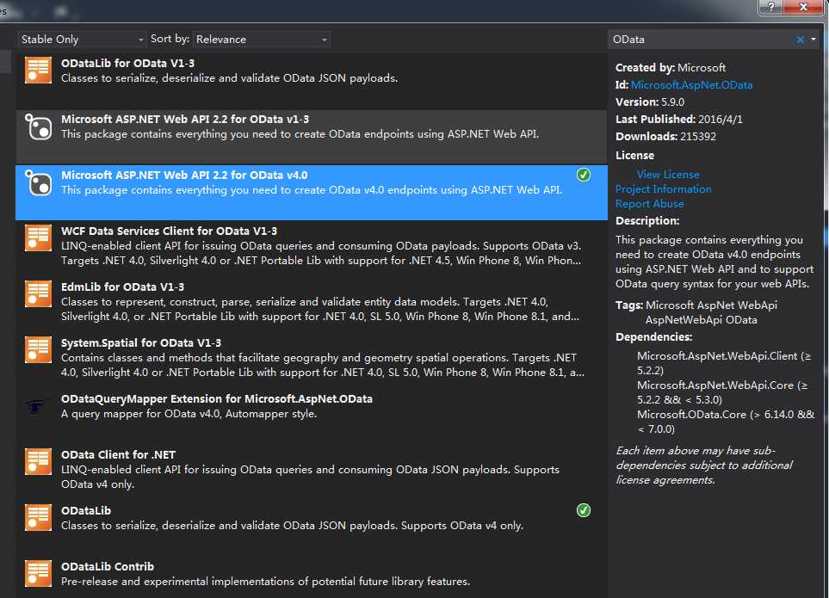Screen dimensions: 829x598
Task: Click the Web API 2.2 for OData v4.0 package icon
Action: [38, 182]
